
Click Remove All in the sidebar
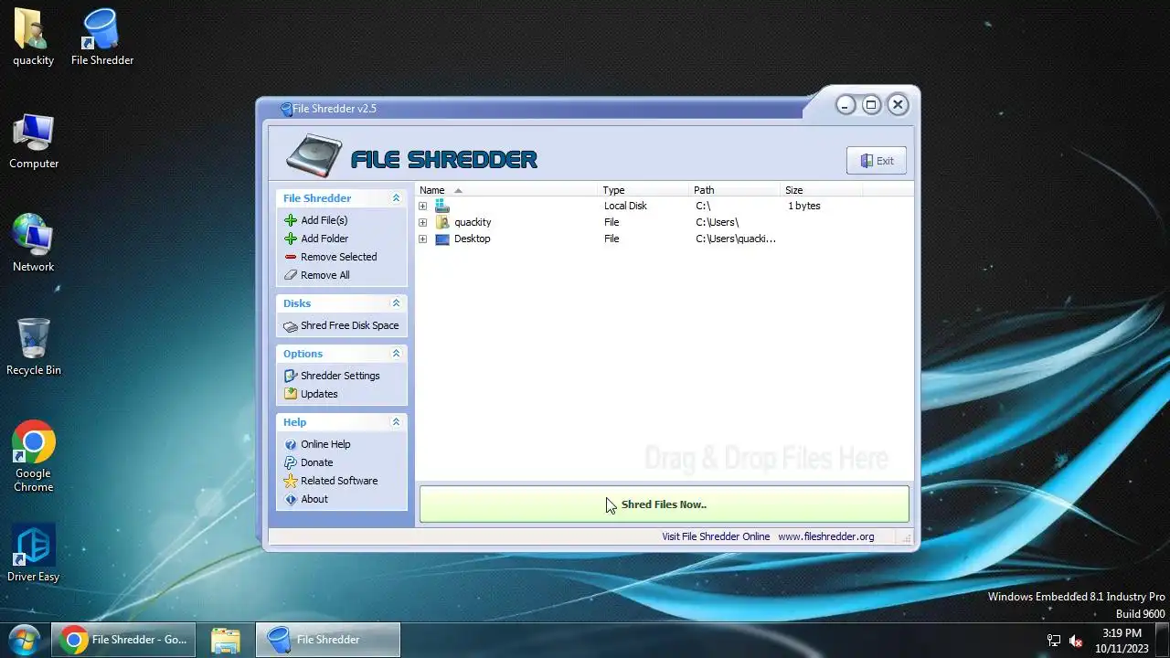[325, 275]
